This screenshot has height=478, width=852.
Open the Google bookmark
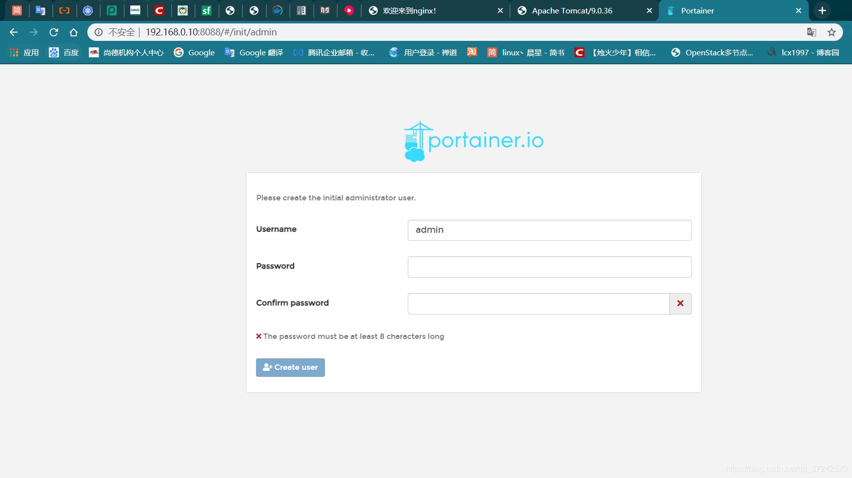tap(194, 52)
